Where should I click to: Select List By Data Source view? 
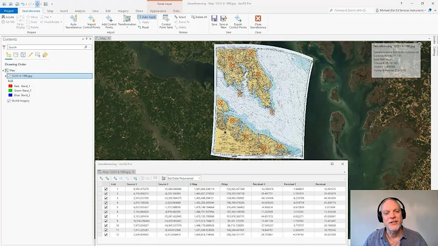[x=16, y=55]
